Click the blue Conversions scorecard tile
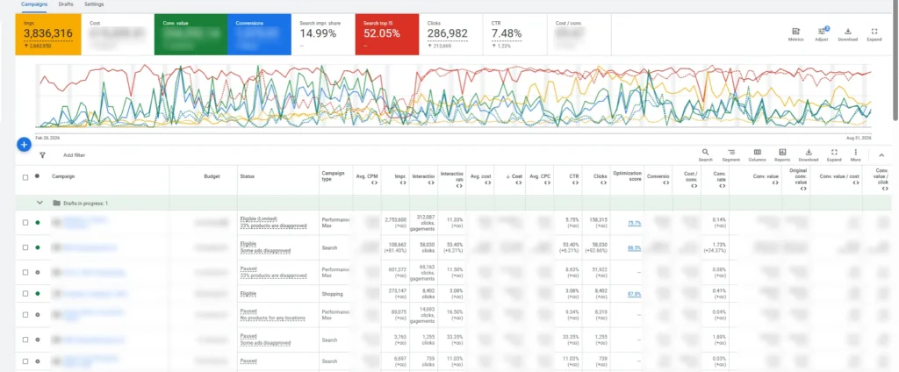The image size is (899, 372). [259, 34]
